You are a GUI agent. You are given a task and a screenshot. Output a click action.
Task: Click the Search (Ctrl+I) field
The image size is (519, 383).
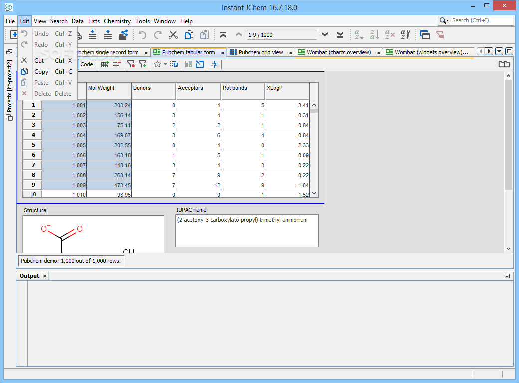(482, 20)
